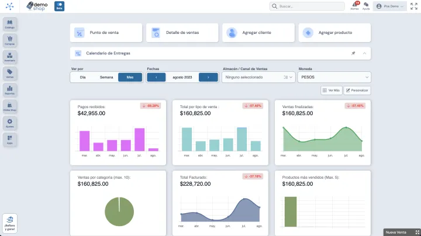Click the Alertas notification bell

click(x=354, y=6)
